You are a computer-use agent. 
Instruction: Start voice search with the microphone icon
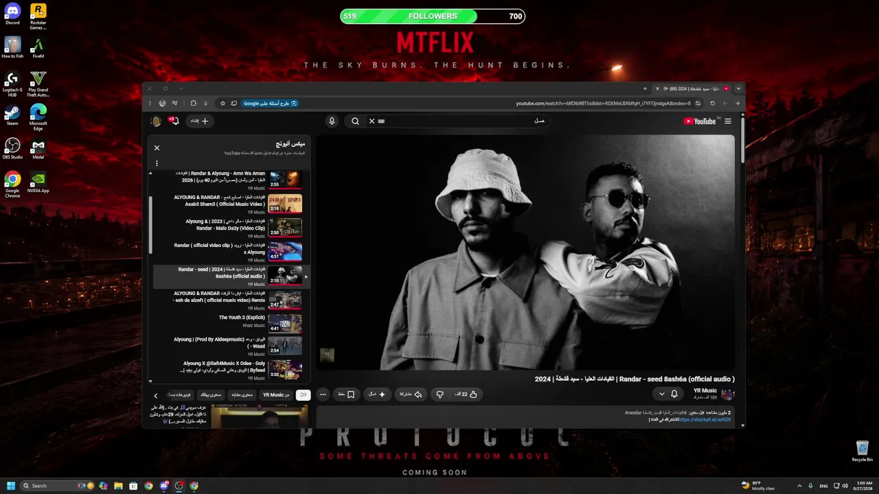332,121
